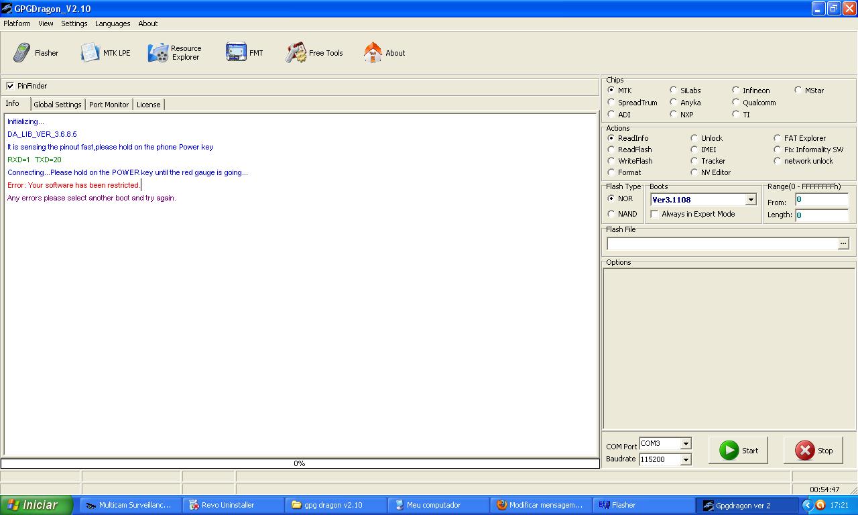The width and height of the screenshot is (858, 515).
Task: Select MStar chip option
Action: pos(798,91)
